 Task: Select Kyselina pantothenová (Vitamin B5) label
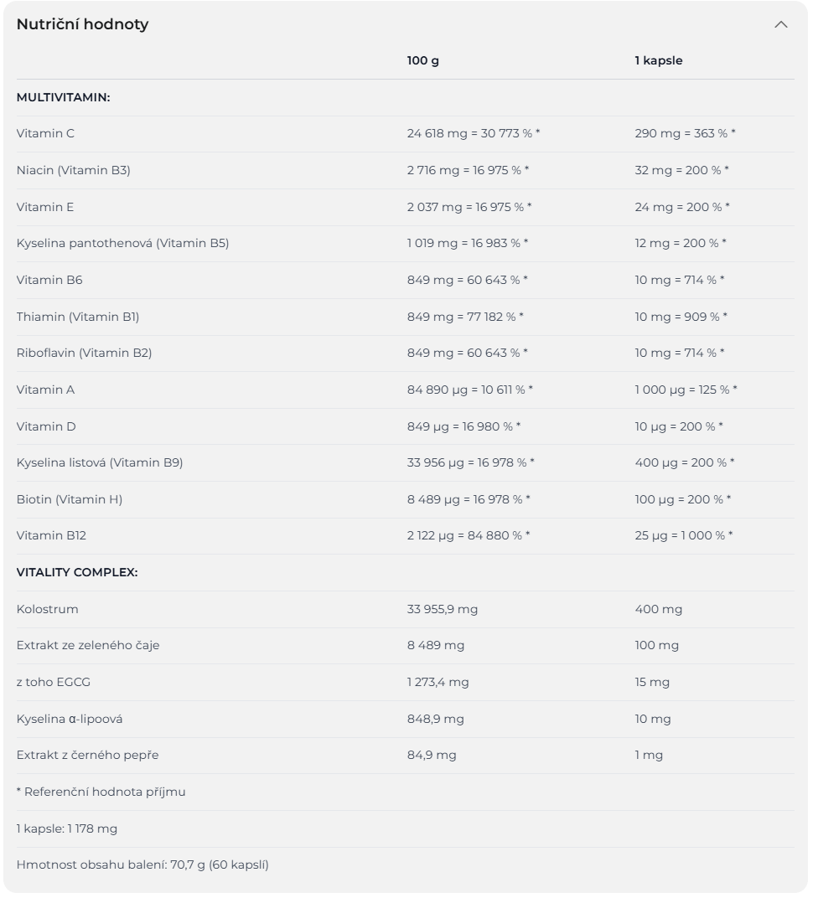(122, 243)
